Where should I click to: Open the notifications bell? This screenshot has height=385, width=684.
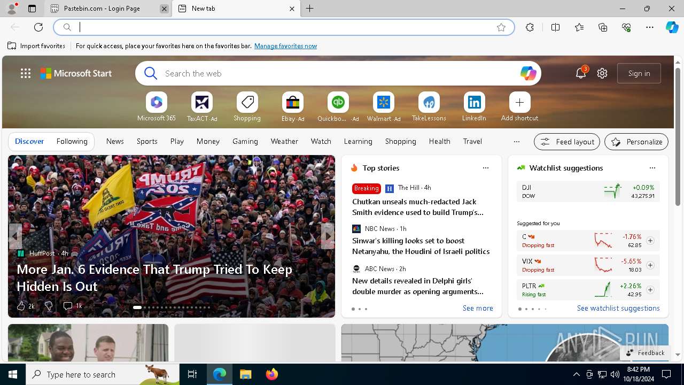[x=581, y=73]
